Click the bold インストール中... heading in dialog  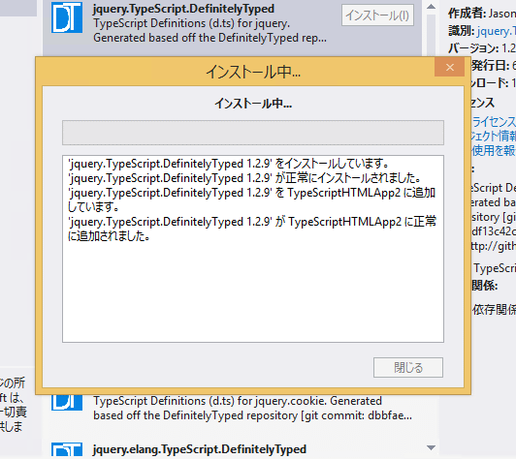[x=253, y=104]
